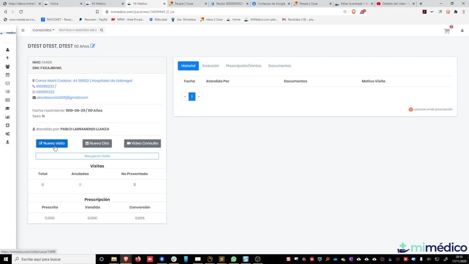Click the Nueva Cita button

click(x=97, y=143)
